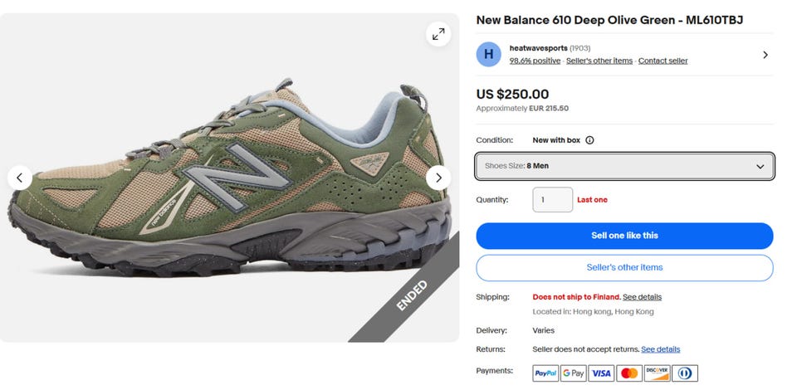
Task: Click the heatwavesports seller avatar
Action: 488,54
